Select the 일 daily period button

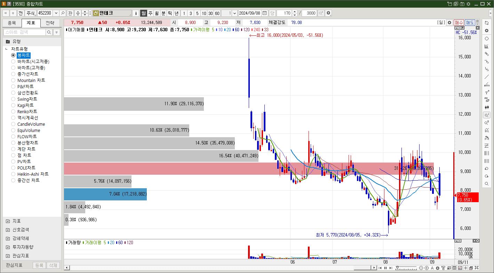tap(143, 13)
